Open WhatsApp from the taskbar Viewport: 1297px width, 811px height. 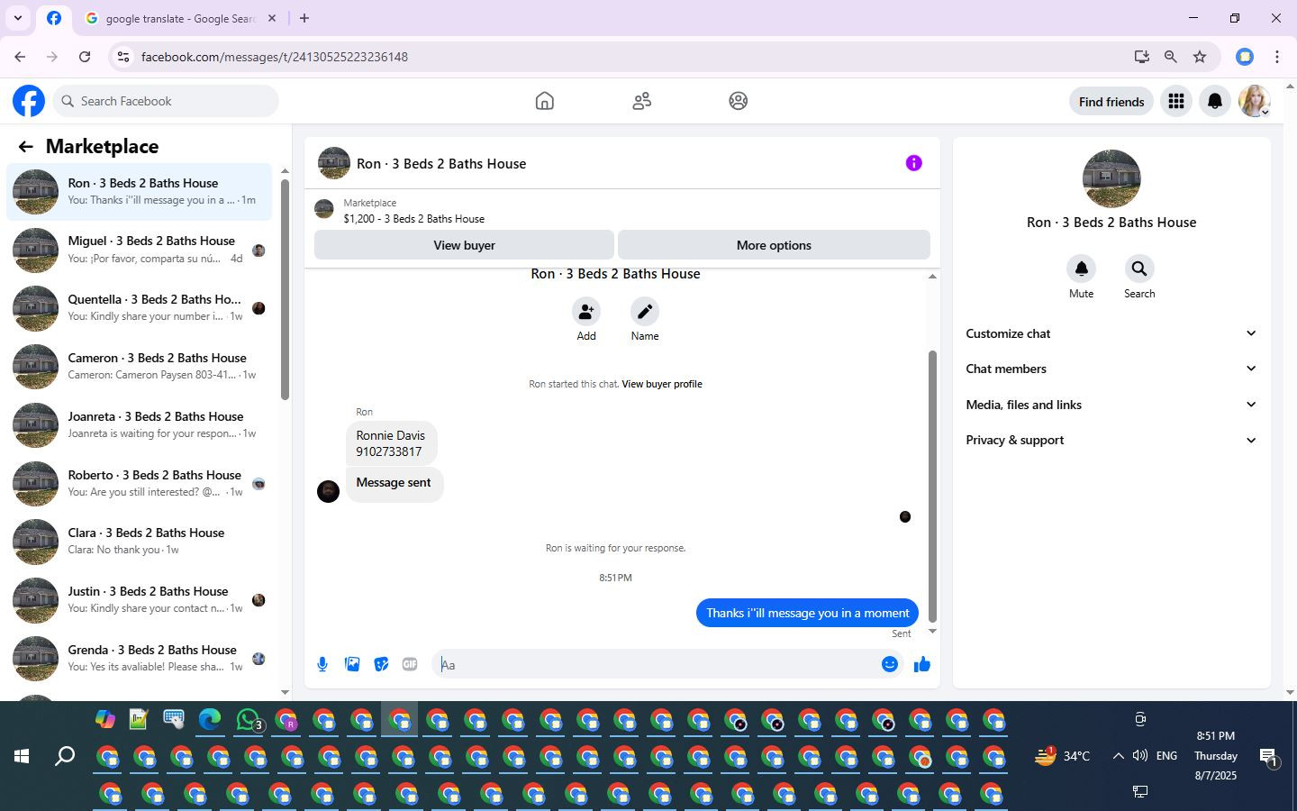(x=249, y=720)
